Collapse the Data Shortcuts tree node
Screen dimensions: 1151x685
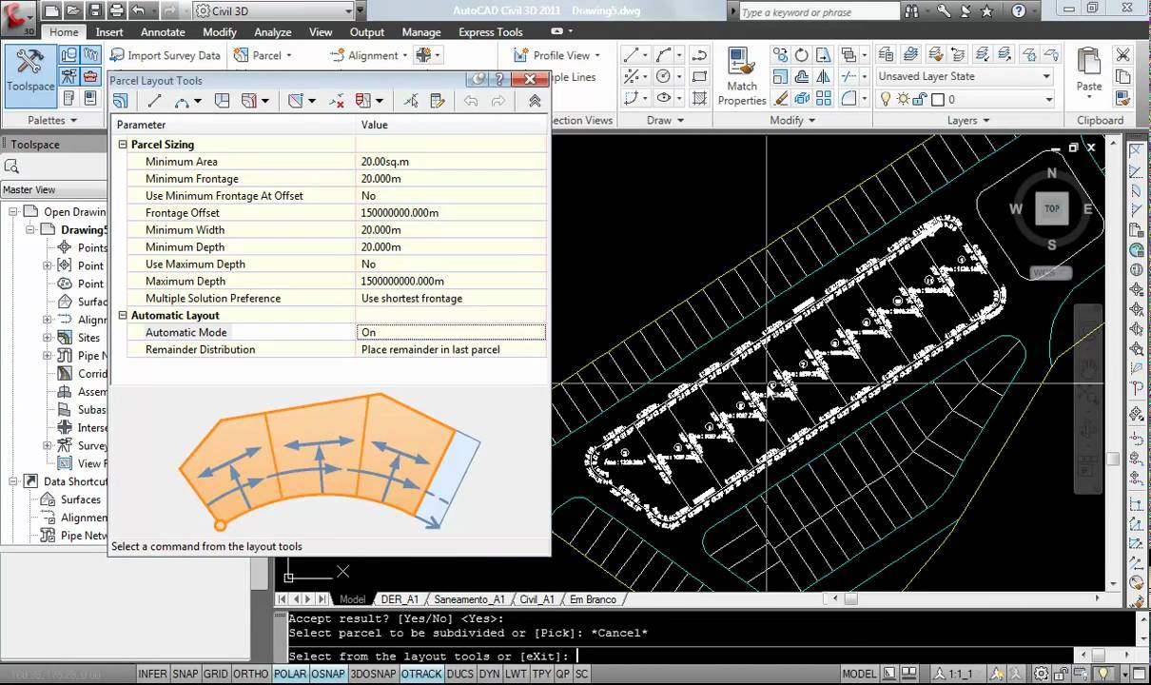tap(12, 481)
